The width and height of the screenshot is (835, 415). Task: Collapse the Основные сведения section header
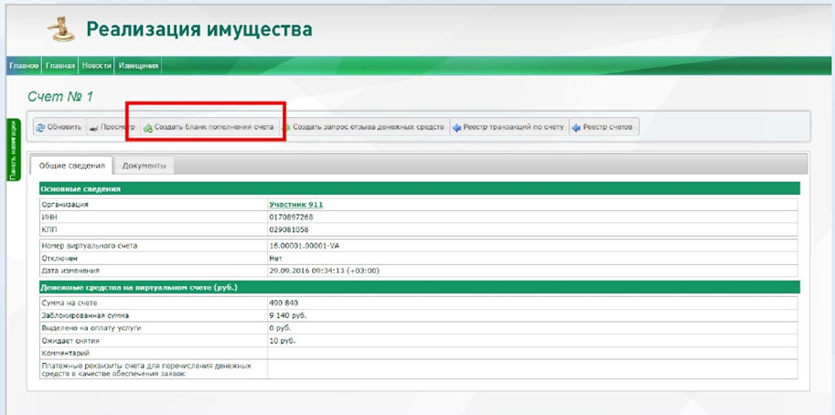(x=80, y=188)
